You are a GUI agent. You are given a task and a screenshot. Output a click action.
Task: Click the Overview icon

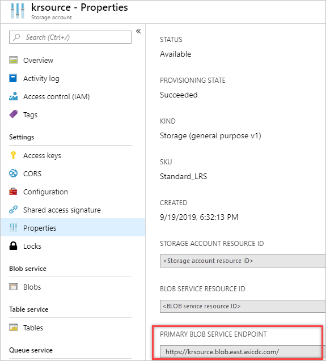pos(14,60)
